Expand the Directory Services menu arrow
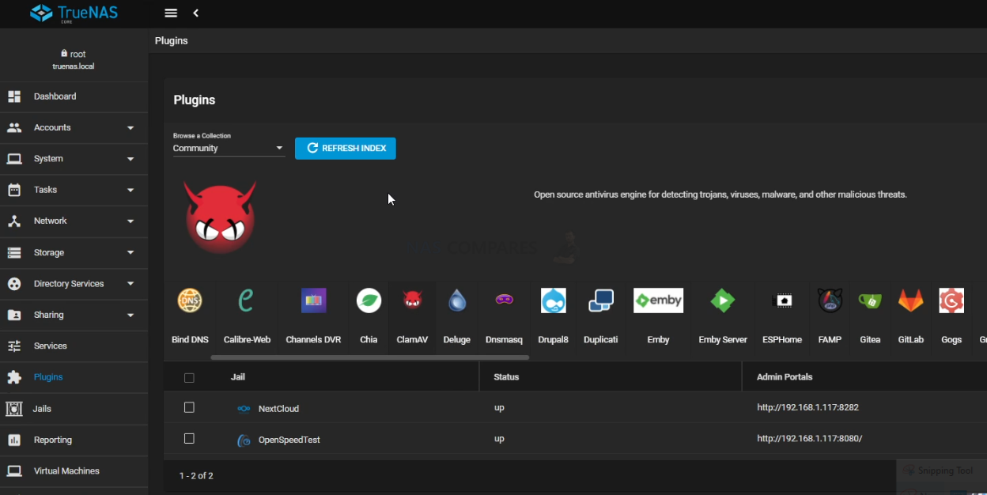Image resolution: width=987 pixels, height=495 pixels. click(130, 283)
